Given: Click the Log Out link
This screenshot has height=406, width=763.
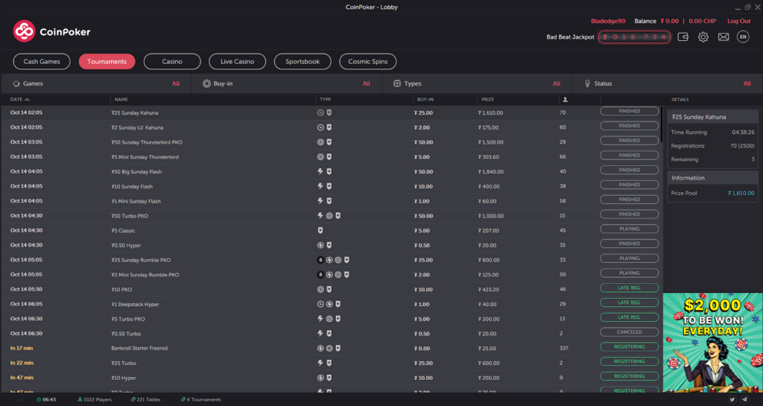Looking at the screenshot, I should point(738,21).
